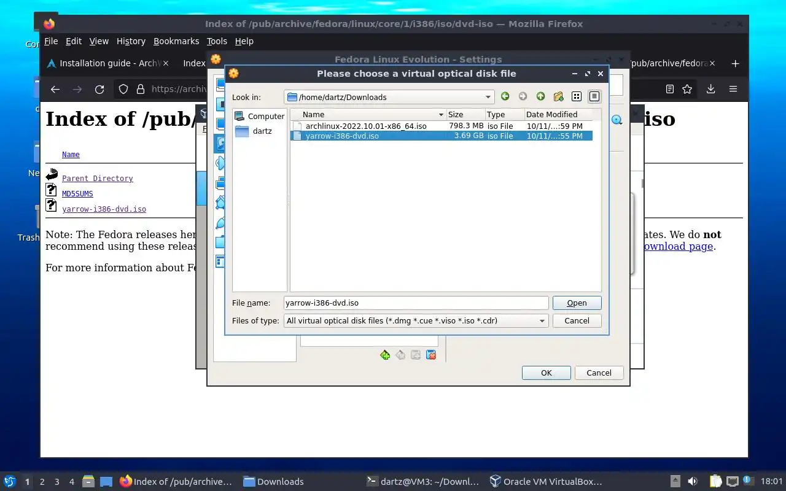Click yarrow-i386-dvd.iso link on webpage
The width and height of the screenshot is (786, 491).
point(104,209)
